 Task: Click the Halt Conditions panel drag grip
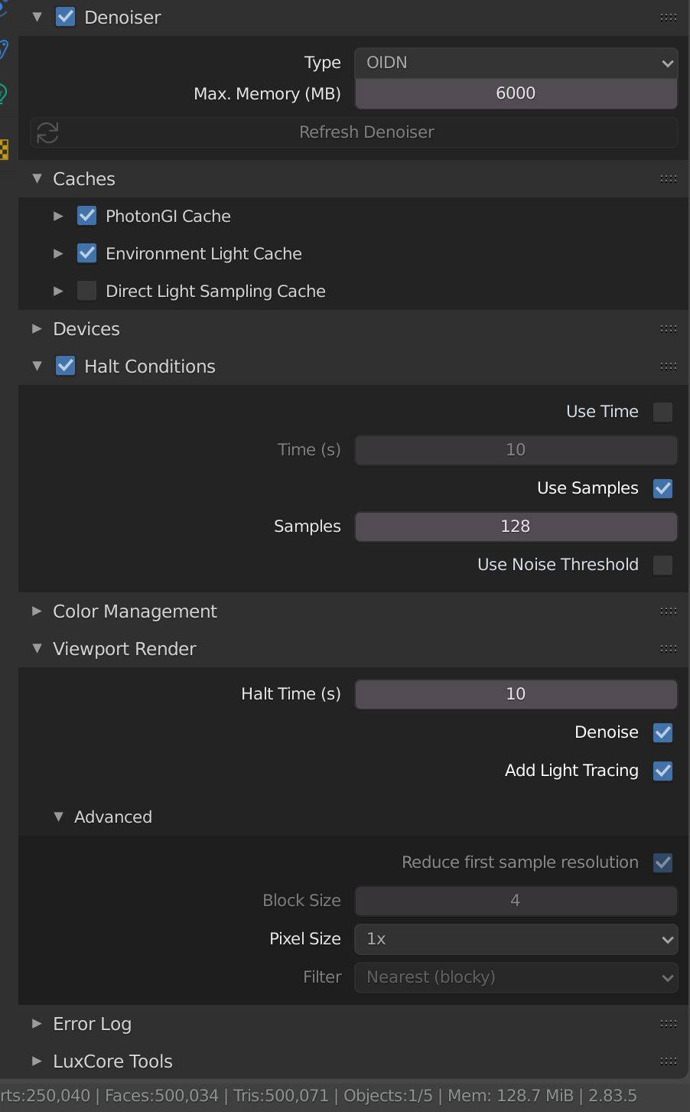tap(668, 367)
